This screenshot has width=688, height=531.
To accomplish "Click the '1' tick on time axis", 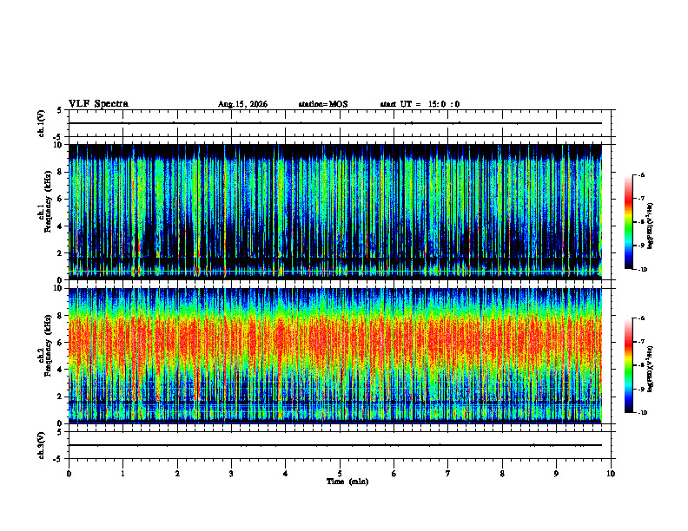I will coord(122,474).
